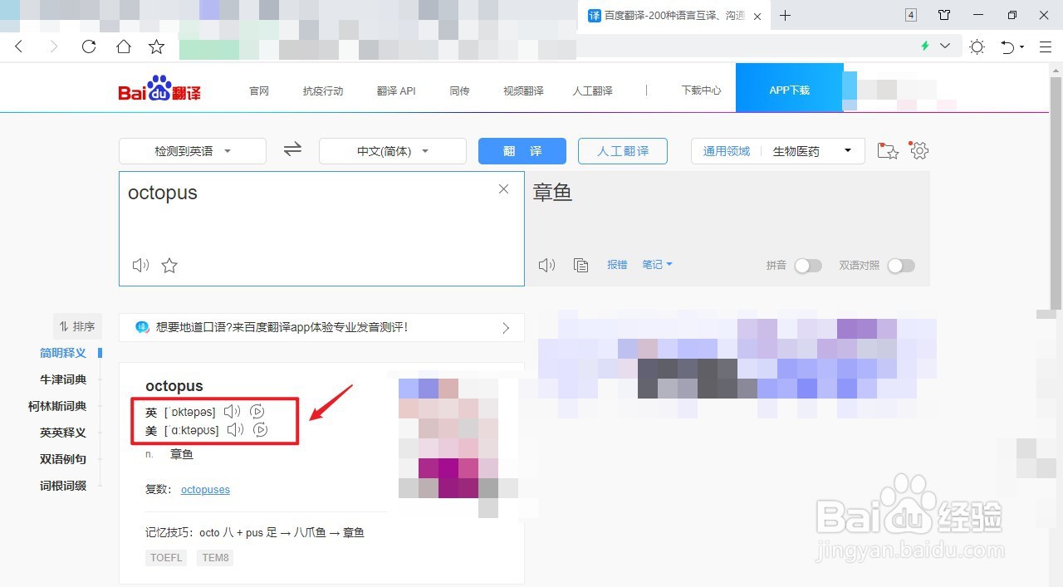This screenshot has width=1063, height=587.
Task: Open the 同传 nav item
Action: (x=460, y=90)
